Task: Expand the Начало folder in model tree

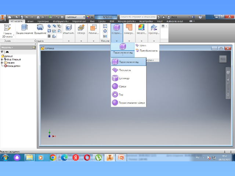Action: tap(2, 63)
